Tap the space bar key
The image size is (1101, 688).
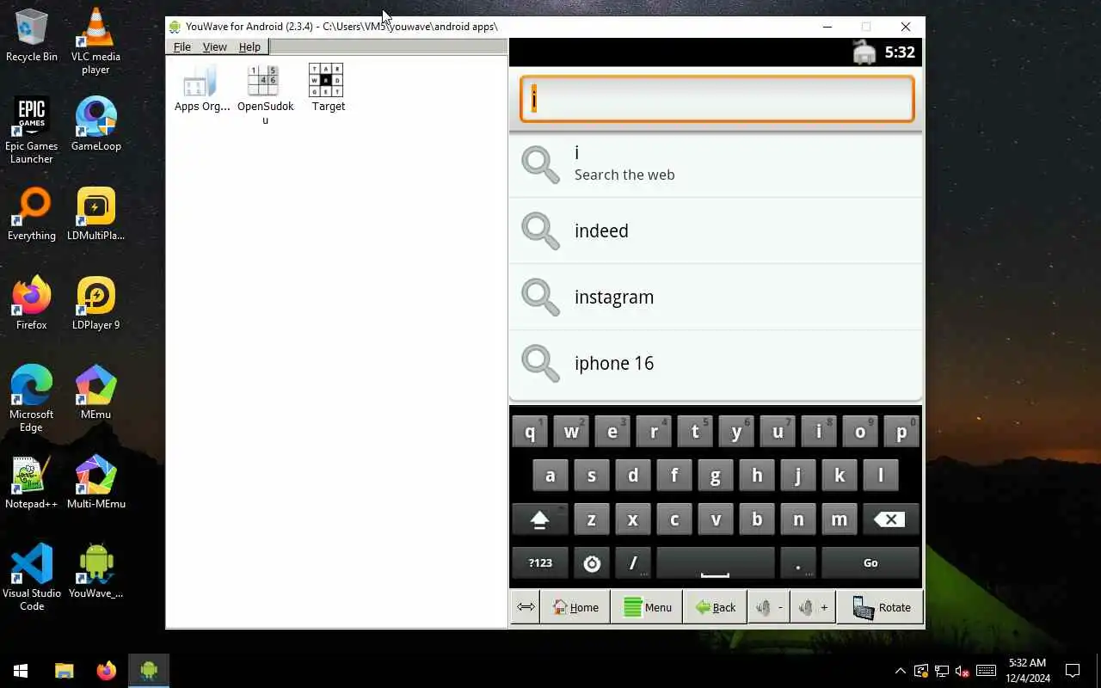click(716, 563)
